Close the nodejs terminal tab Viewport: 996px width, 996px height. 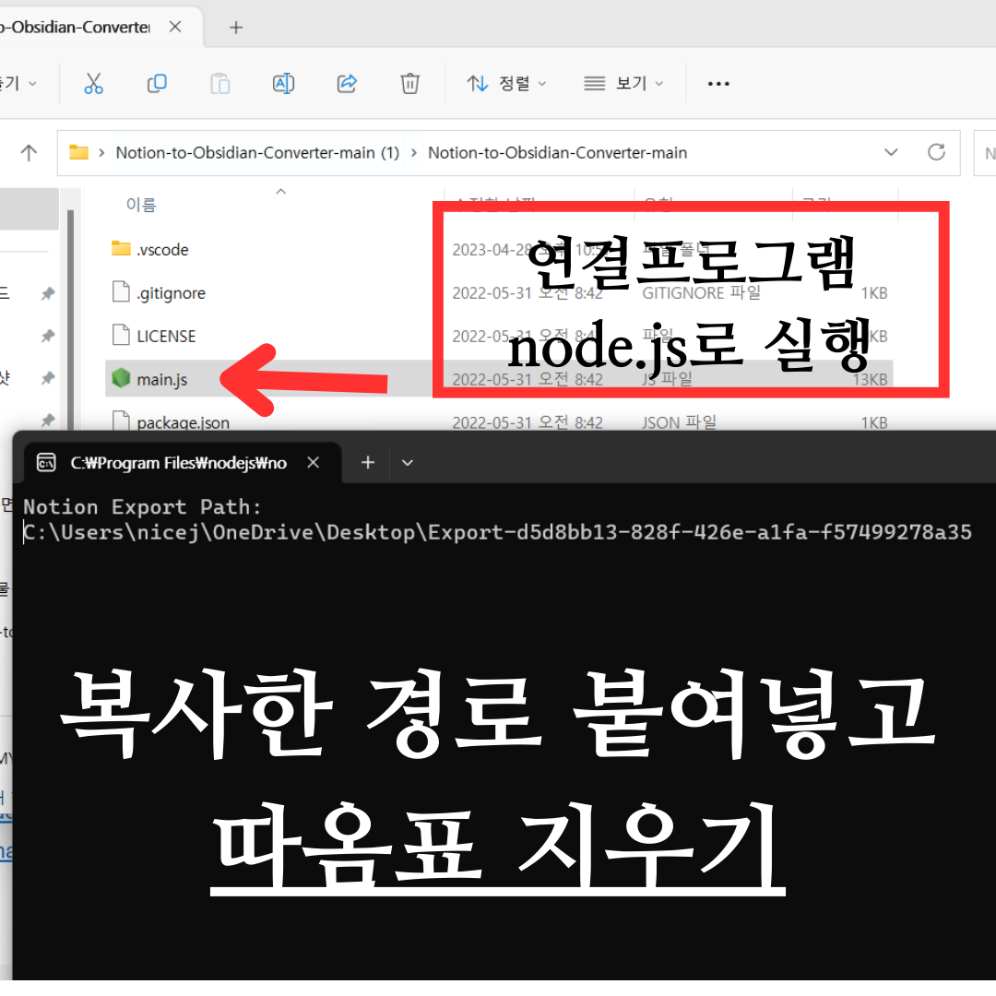(314, 462)
